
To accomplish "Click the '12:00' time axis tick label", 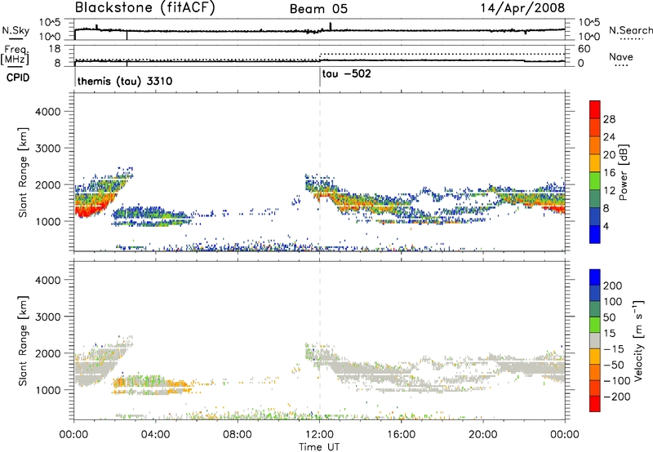I will coord(319,435).
